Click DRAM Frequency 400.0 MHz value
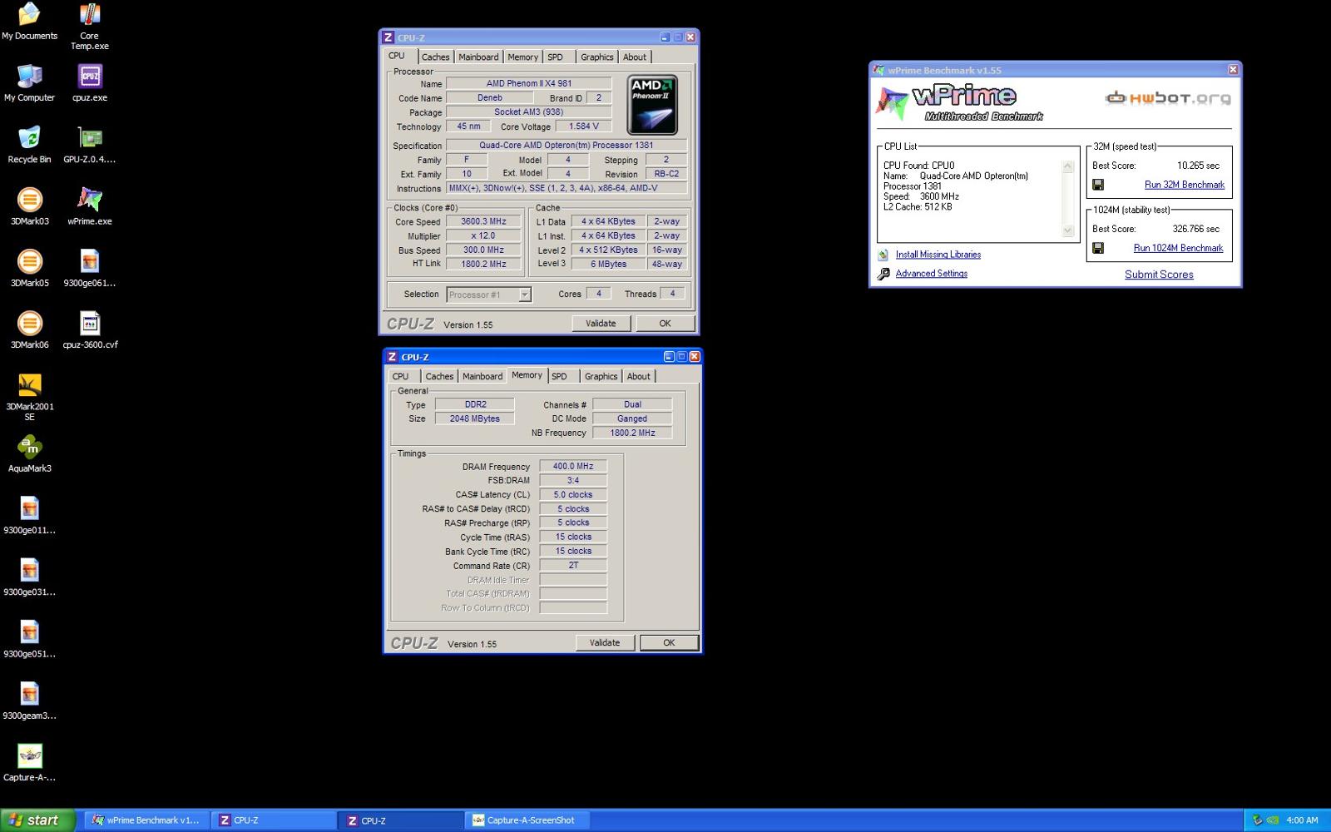 click(573, 467)
